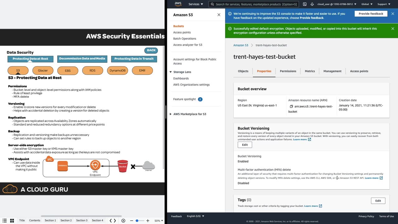
Task: Open the Global region dropdown
Action: click(x=367, y=4)
